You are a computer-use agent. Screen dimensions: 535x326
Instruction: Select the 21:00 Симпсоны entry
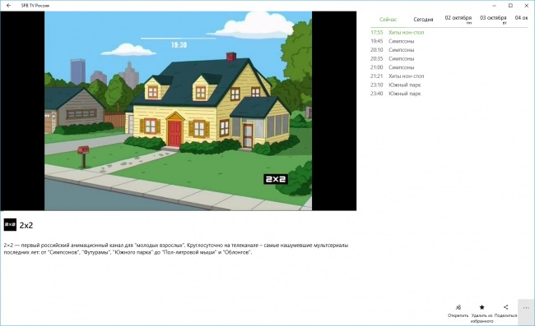pyautogui.click(x=392, y=67)
